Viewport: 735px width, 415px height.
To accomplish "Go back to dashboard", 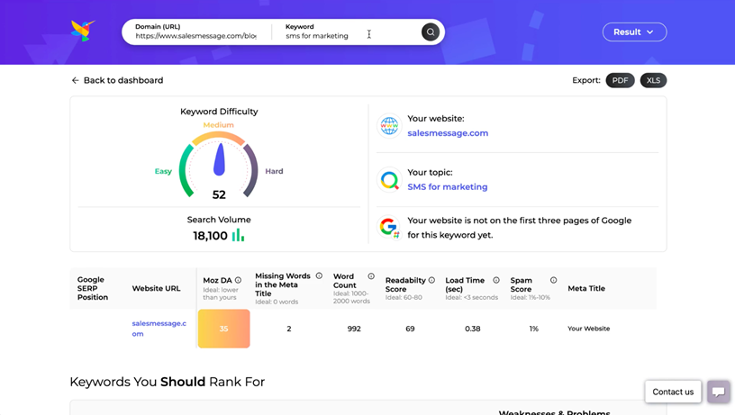I will [x=117, y=80].
